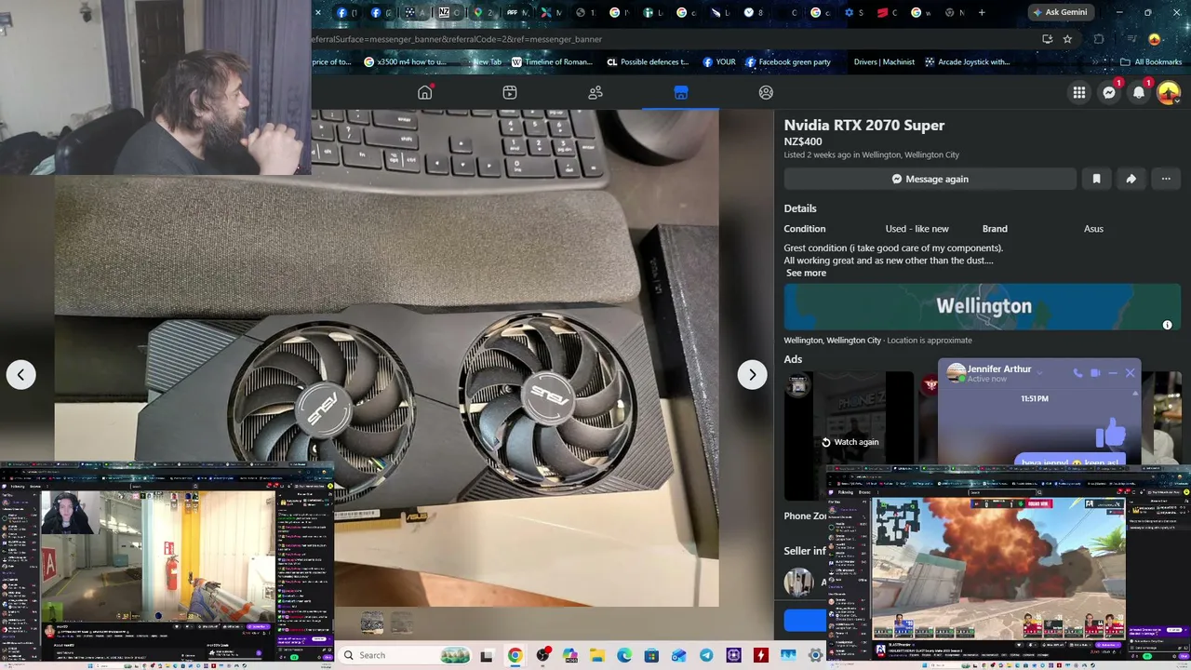The image size is (1191, 670).
Task: Share the RTX 2070 Super listing
Action: pyautogui.click(x=1131, y=179)
